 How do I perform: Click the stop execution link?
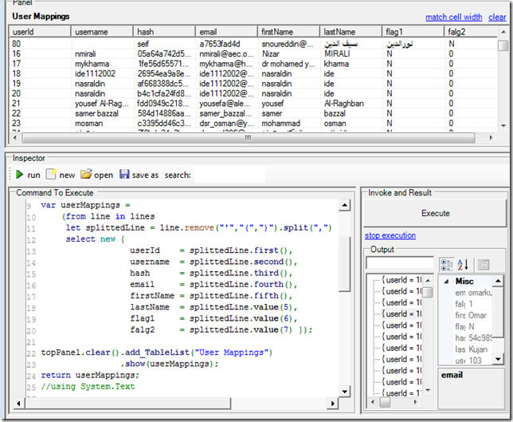pos(390,235)
